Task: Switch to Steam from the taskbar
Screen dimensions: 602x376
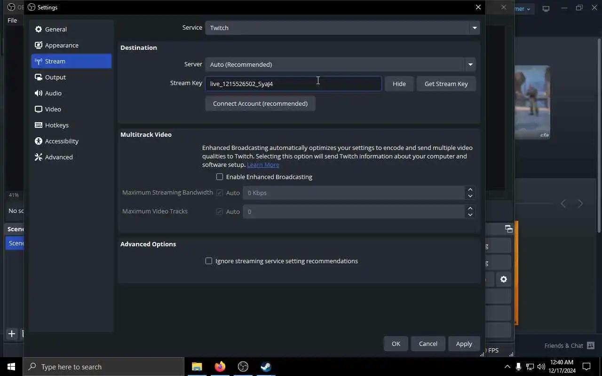Action: [266, 367]
